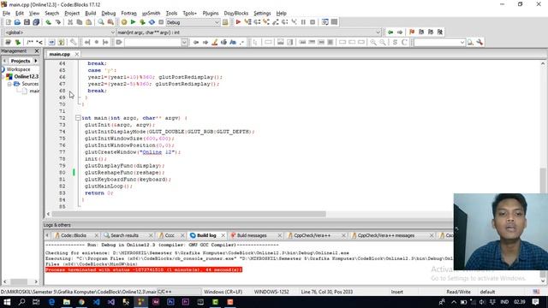This screenshot has width=548, height=308.
Task: Click the Break debugger pause icon
Action: click(303, 22)
